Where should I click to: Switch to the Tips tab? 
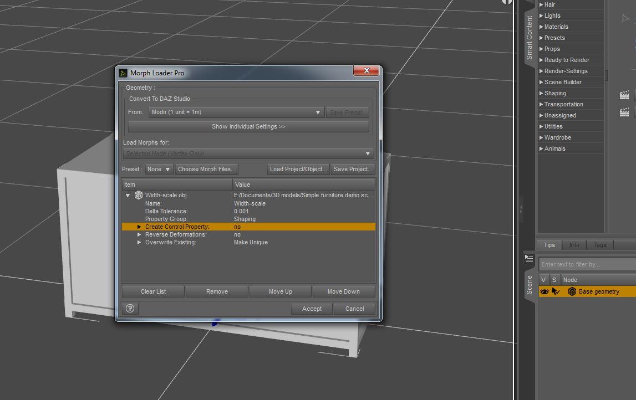click(549, 245)
